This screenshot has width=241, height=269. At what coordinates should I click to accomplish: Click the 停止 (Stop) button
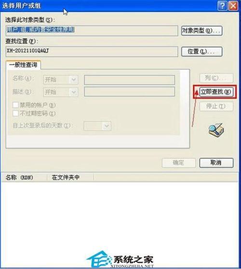coord(216,106)
